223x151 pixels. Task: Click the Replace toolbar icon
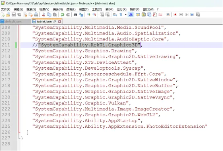point(81,14)
